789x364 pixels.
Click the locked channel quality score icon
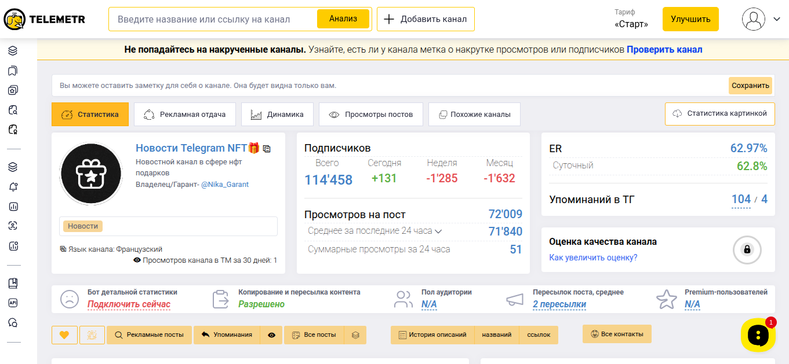tap(747, 249)
